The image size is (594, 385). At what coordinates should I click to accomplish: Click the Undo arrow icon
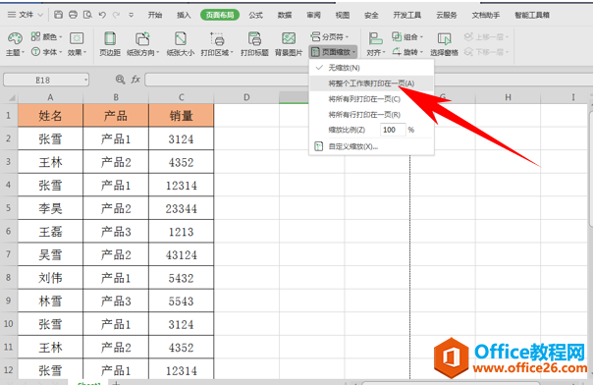point(102,15)
